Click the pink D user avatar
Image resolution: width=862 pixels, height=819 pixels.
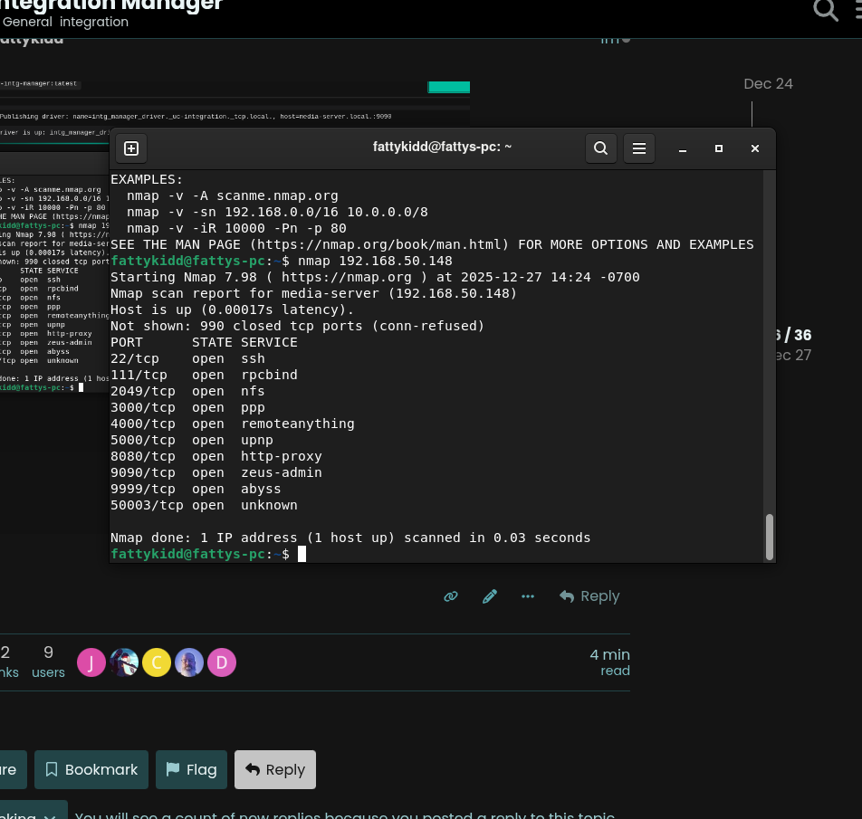click(x=222, y=662)
